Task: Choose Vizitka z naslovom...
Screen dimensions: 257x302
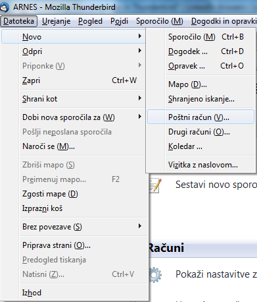Action: [x=200, y=165]
